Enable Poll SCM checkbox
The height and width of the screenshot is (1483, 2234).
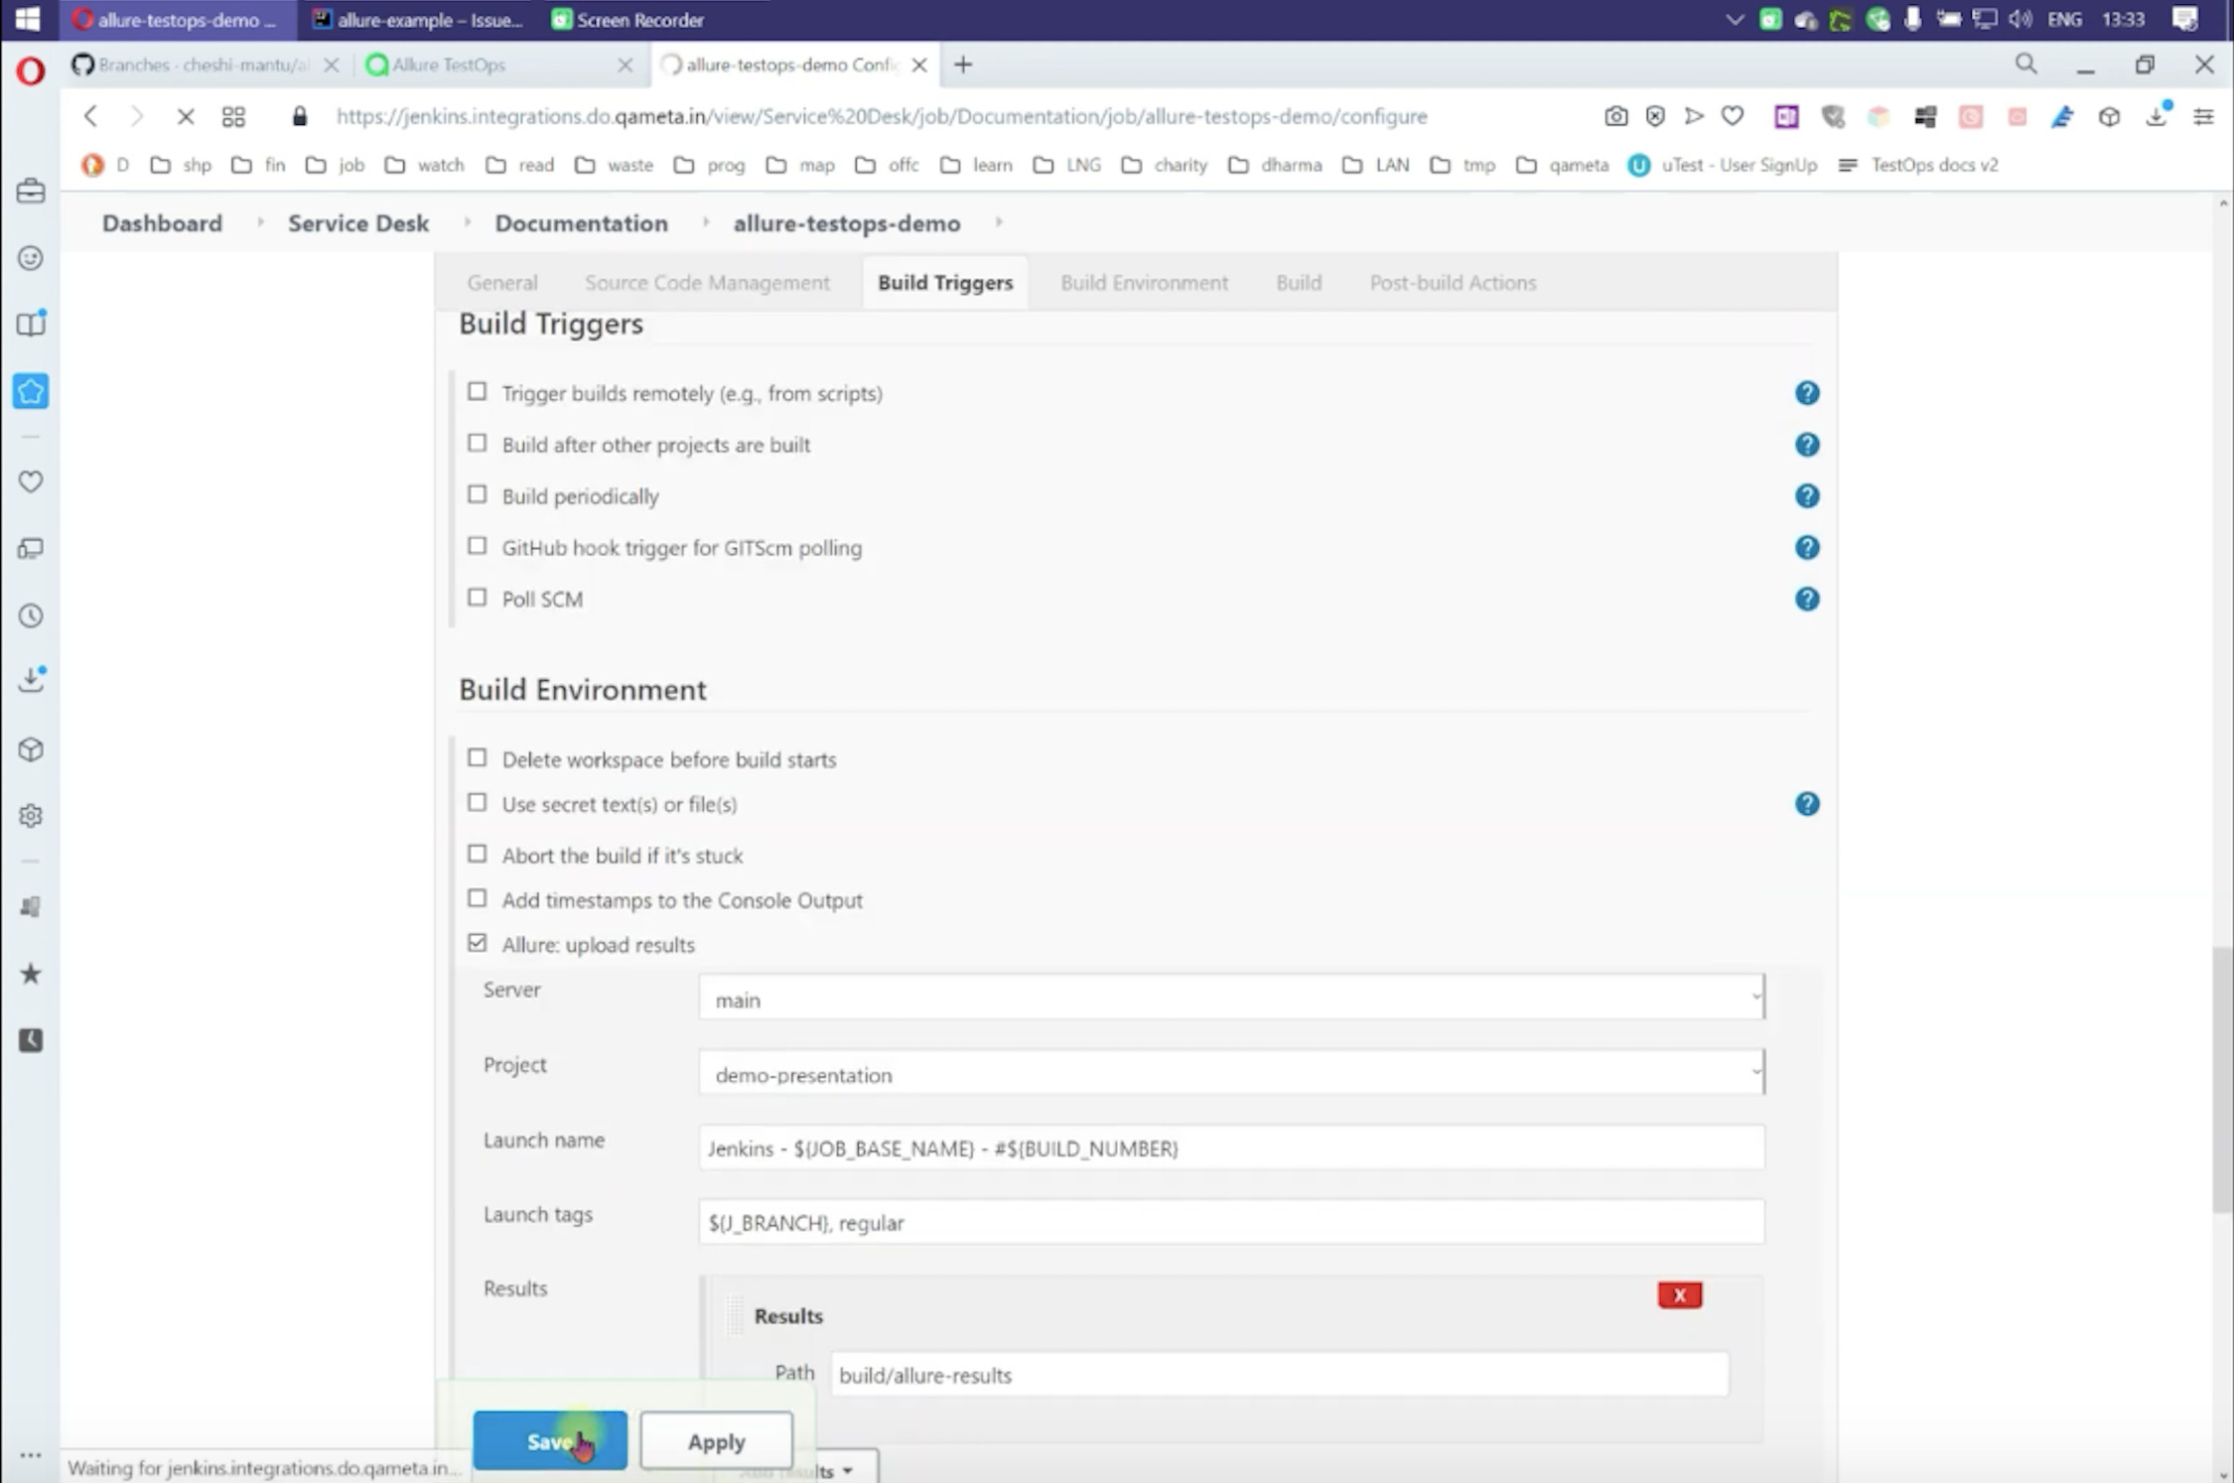click(478, 598)
